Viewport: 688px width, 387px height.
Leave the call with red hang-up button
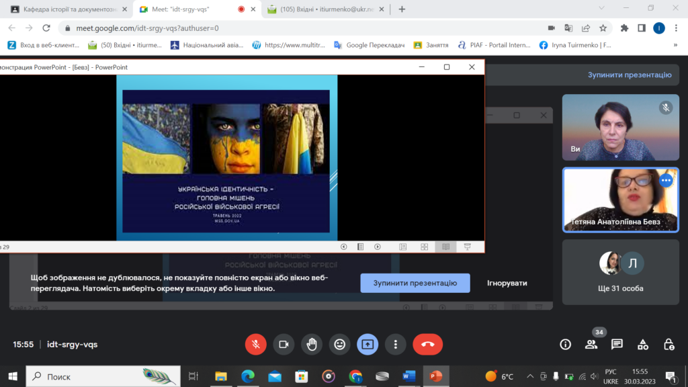(427, 344)
